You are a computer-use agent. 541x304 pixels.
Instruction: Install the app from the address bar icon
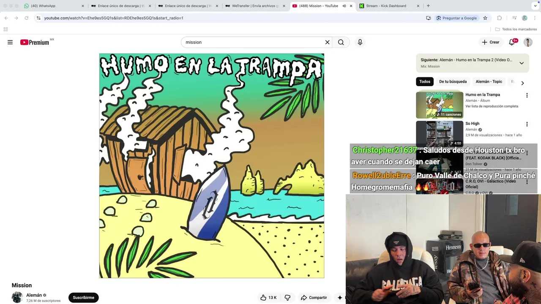pyautogui.click(x=428, y=18)
